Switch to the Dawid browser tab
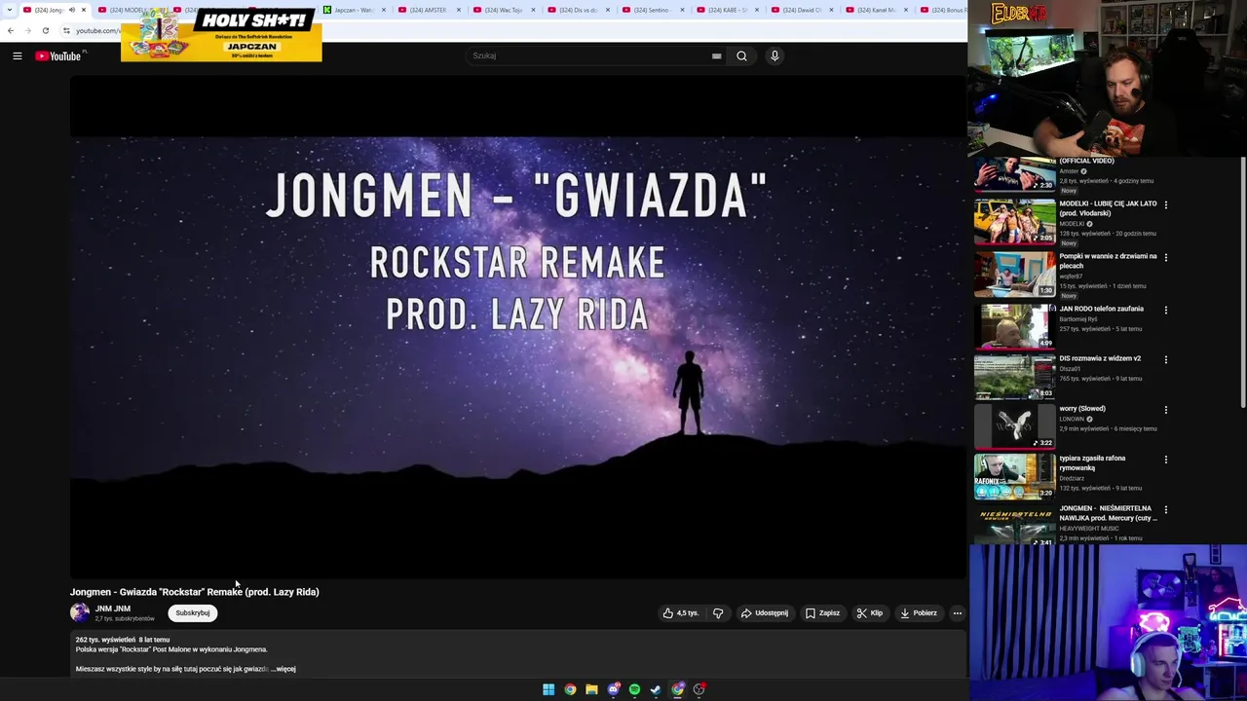Image resolution: width=1247 pixels, height=701 pixels. click(802, 10)
